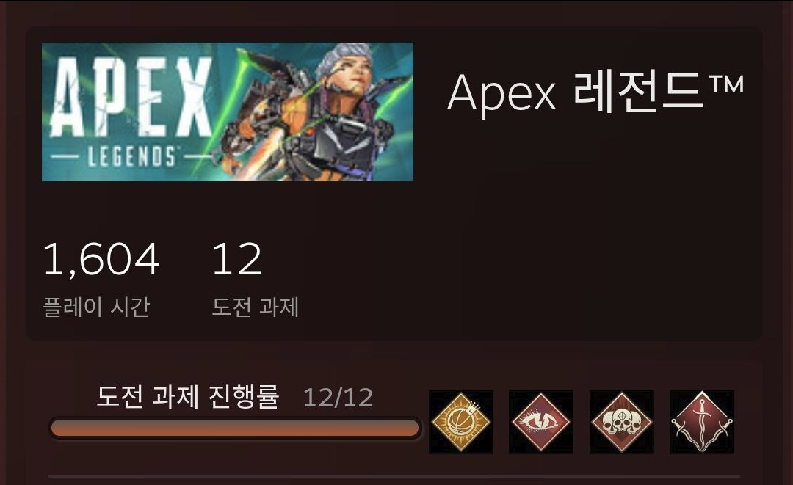
Task: Click the dagger achievement badge
Action: pyautogui.click(x=701, y=421)
